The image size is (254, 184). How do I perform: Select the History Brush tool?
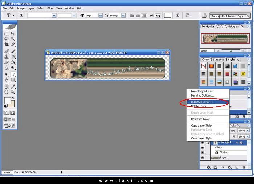point(13,57)
